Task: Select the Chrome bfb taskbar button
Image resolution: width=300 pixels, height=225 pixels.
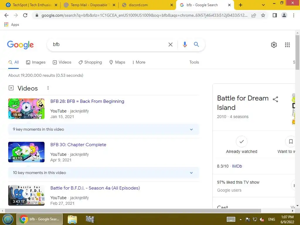Action: pyautogui.click(x=40, y=219)
